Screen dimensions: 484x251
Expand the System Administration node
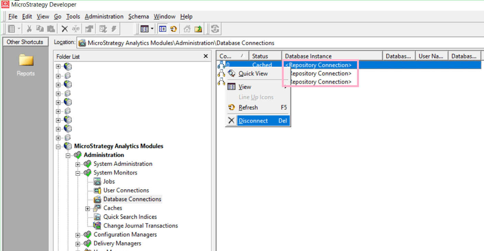click(78, 164)
